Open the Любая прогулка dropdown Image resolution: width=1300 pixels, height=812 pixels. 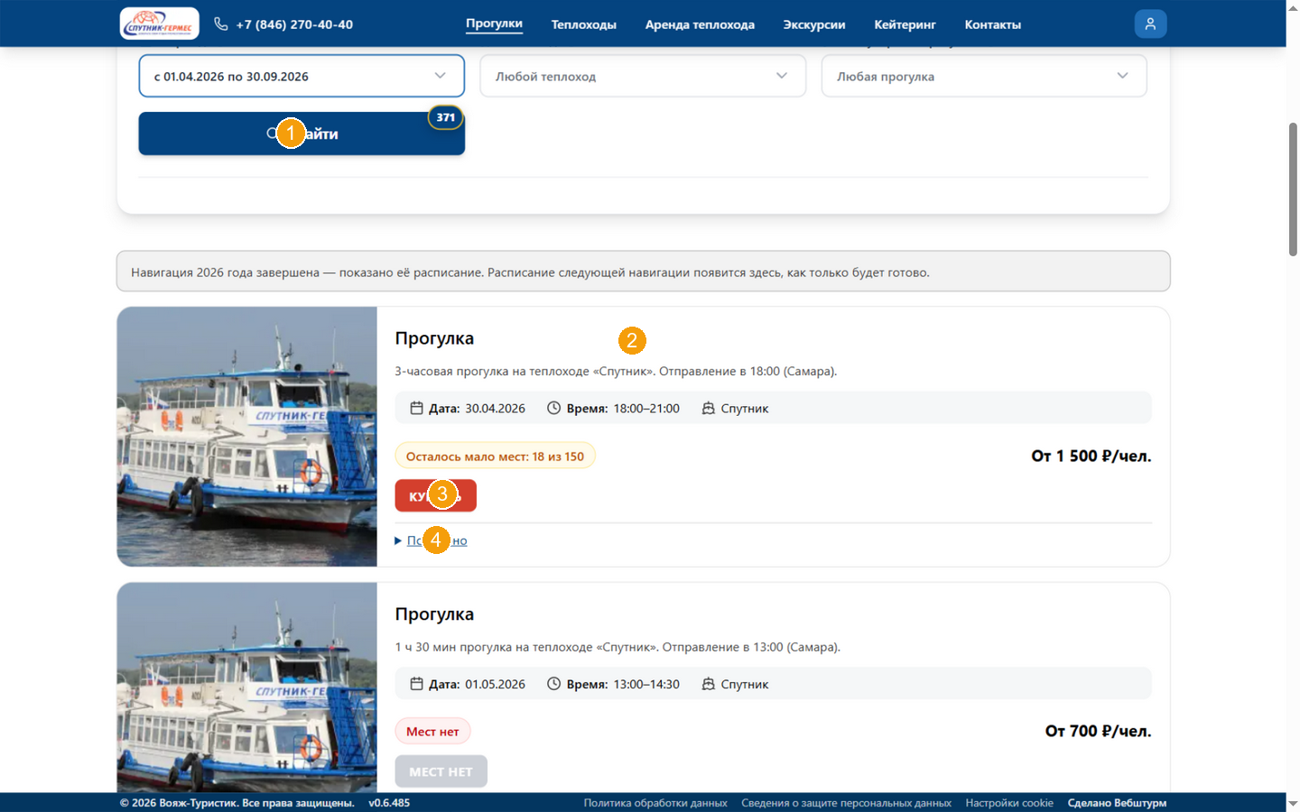click(984, 76)
